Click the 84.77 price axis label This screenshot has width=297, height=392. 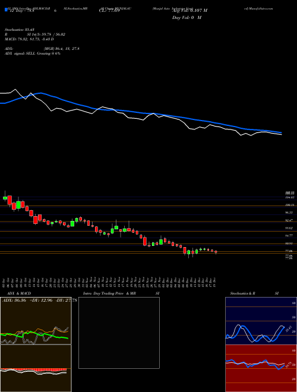click(x=289, y=236)
